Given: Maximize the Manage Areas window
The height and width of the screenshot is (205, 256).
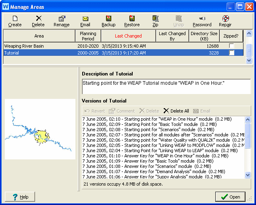Looking at the screenshot, I should (240, 7).
